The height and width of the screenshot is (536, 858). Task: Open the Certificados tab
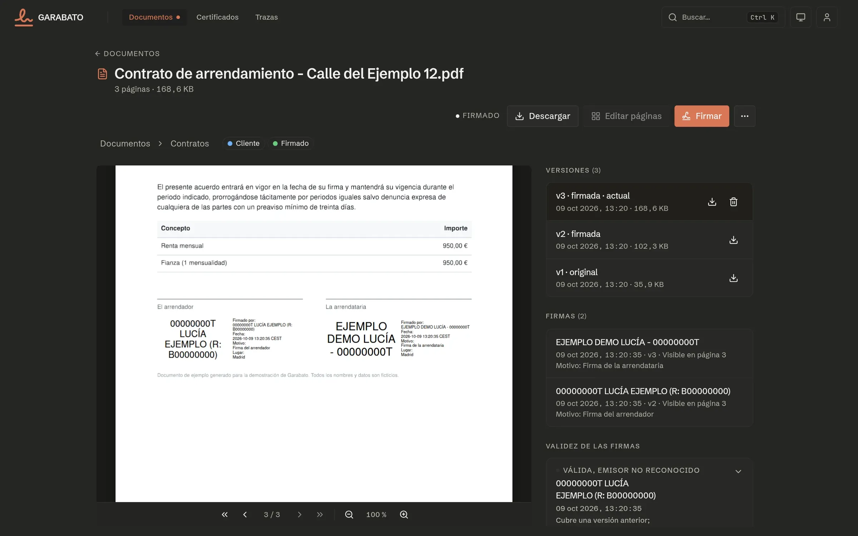[x=217, y=17]
